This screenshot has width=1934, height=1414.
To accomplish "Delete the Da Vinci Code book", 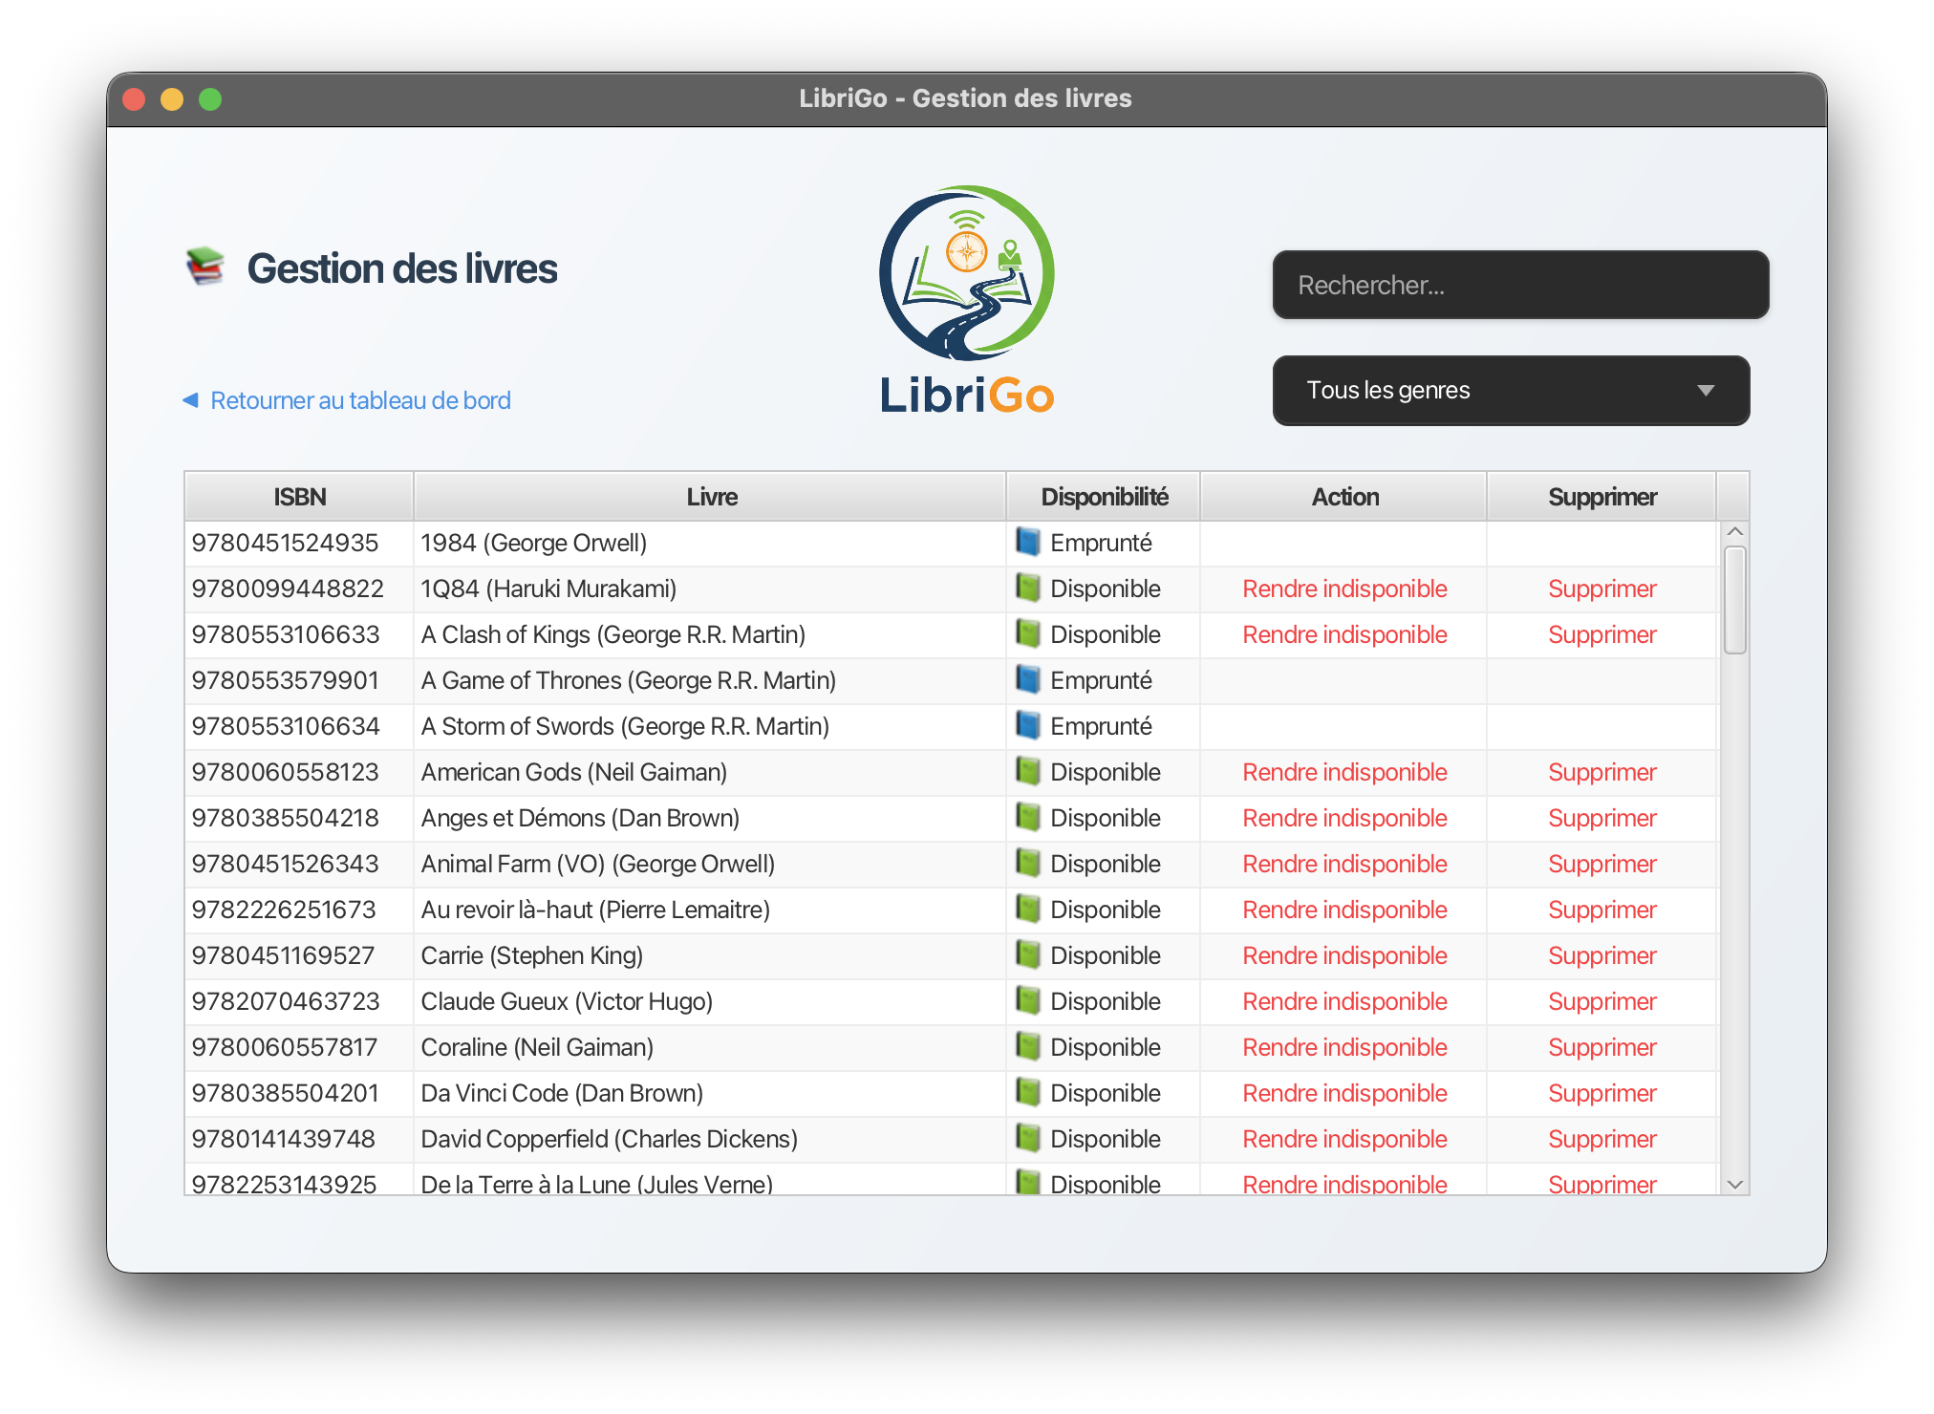I will click(1601, 1093).
